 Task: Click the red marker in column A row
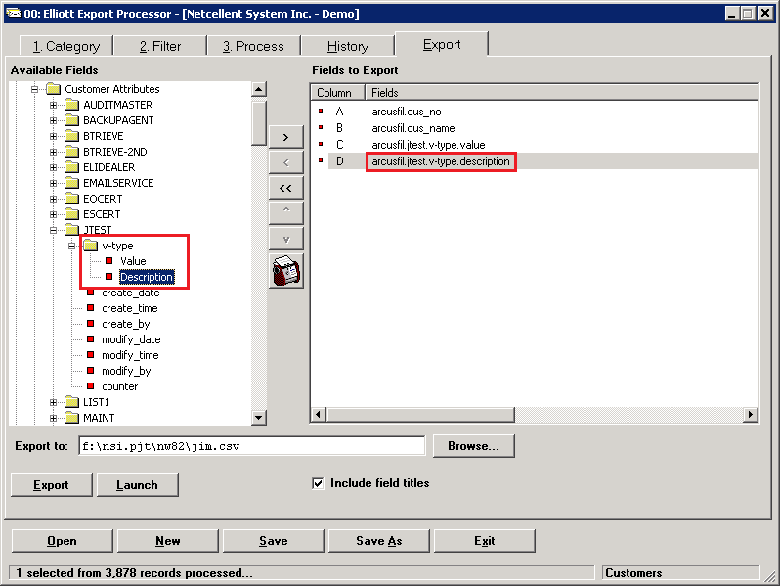[321, 111]
